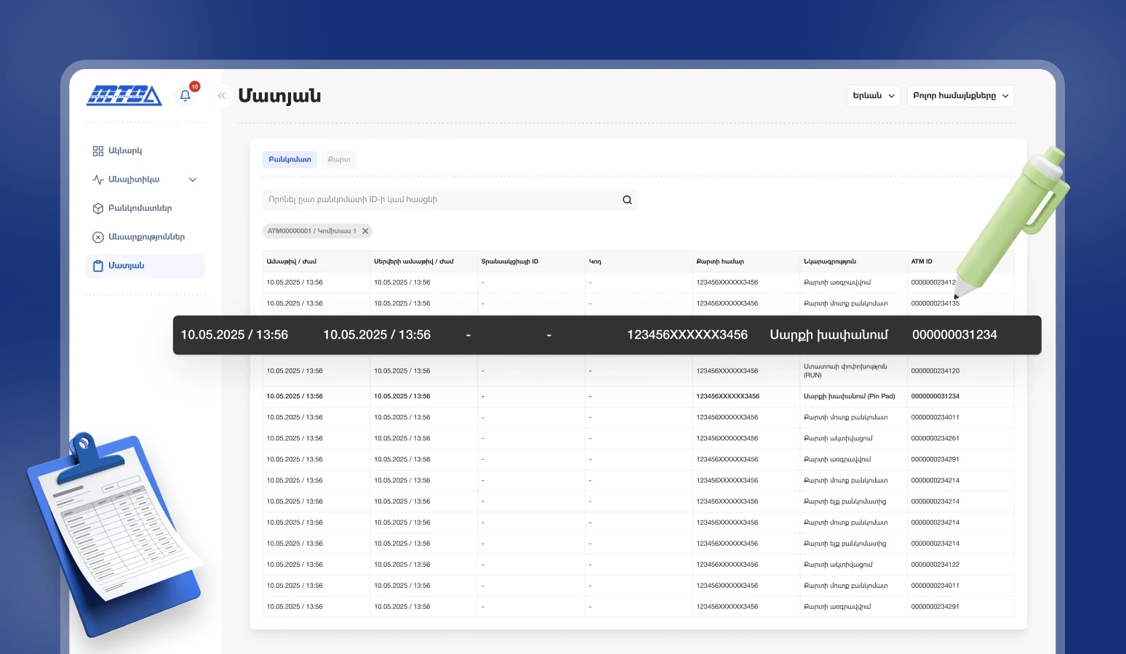Remove the ATM00000001 filter chip

click(366, 231)
